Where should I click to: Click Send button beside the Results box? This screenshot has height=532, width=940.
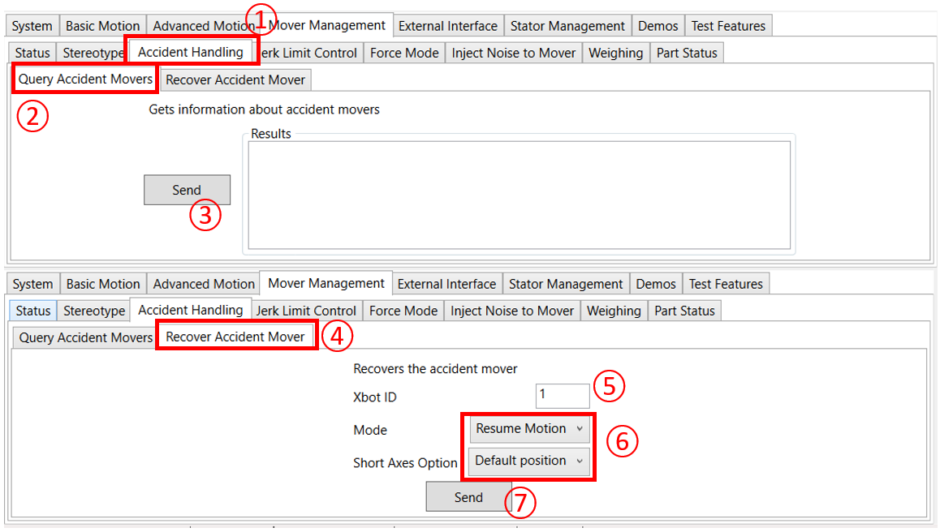[187, 190]
